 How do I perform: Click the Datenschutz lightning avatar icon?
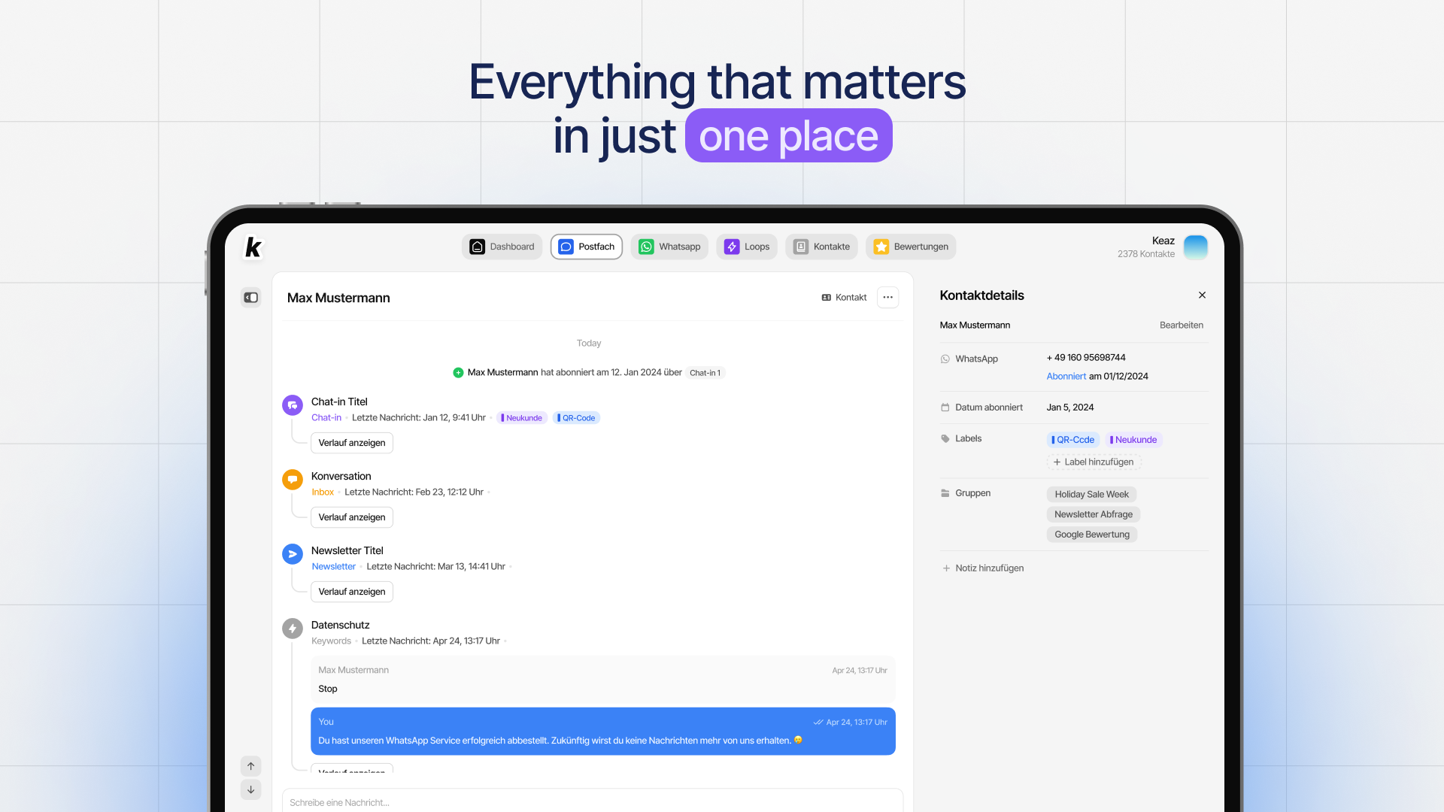tap(292, 628)
